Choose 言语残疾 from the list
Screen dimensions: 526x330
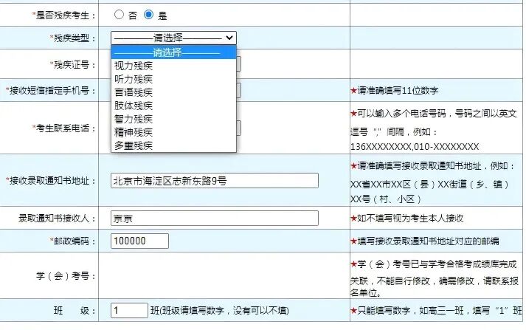pyautogui.click(x=174, y=92)
